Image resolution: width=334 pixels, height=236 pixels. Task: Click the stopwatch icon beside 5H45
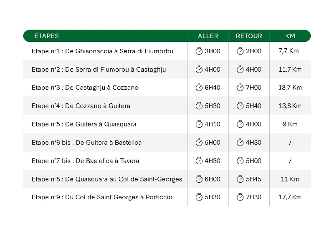pyautogui.click(x=240, y=179)
